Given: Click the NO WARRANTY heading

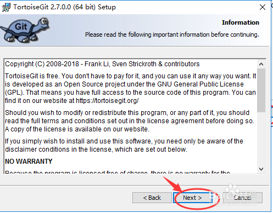Looking at the screenshot, I should [29, 162].
